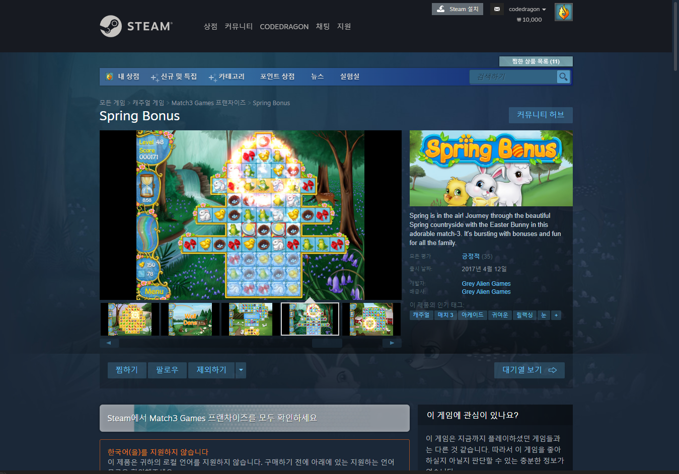
Task: Expand the 신규 및 특집 store menu
Action: point(174,76)
